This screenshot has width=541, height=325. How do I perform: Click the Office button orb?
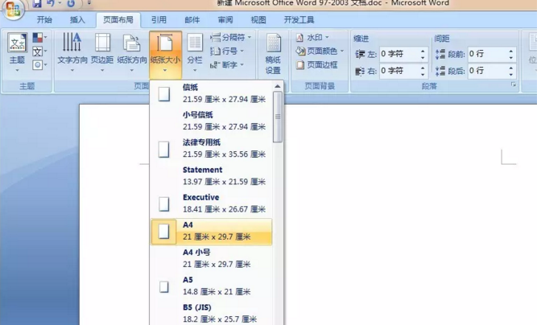click(13, 9)
